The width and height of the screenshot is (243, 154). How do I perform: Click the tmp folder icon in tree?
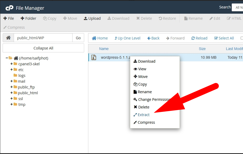(x=15, y=104)
